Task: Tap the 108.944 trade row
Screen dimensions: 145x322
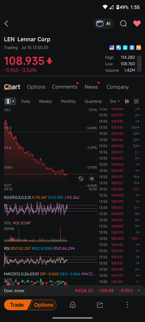Action: click(x=119, y=109)
